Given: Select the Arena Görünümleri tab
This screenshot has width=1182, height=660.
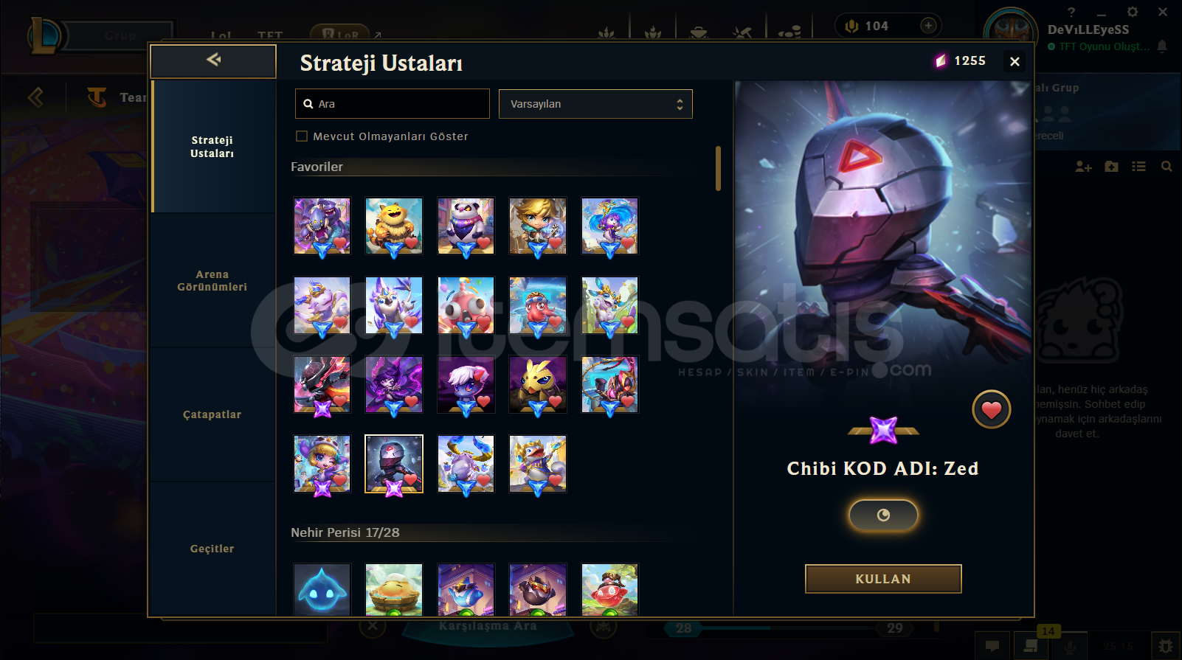Looking at the screenshot, I should click(212, 281).
